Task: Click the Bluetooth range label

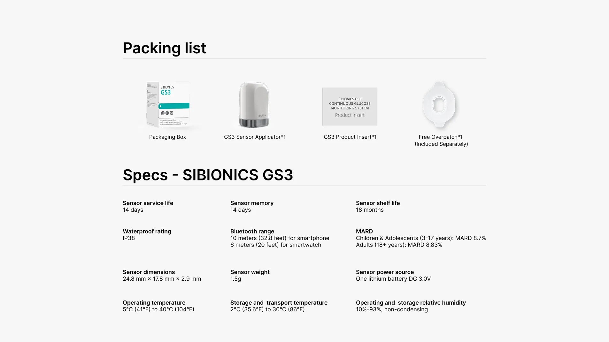Action: click(252, 232)
